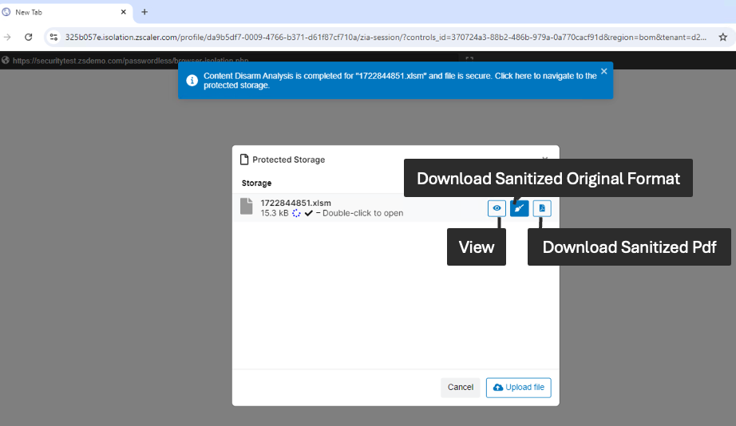Click the Upload file button
The height and width of the screenshot is (426, 736).
pos(518,388)
